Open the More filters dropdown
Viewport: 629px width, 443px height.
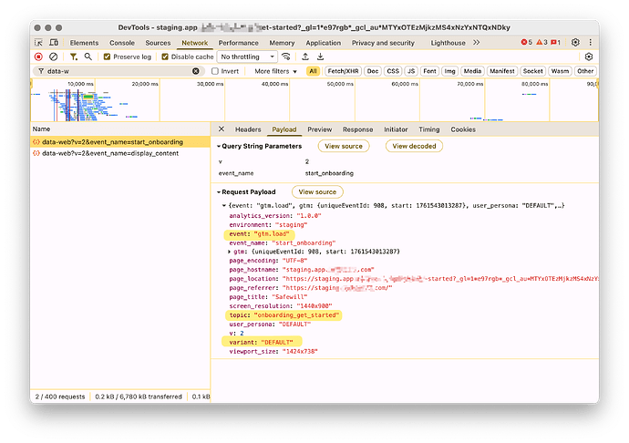tap(275, 71)
